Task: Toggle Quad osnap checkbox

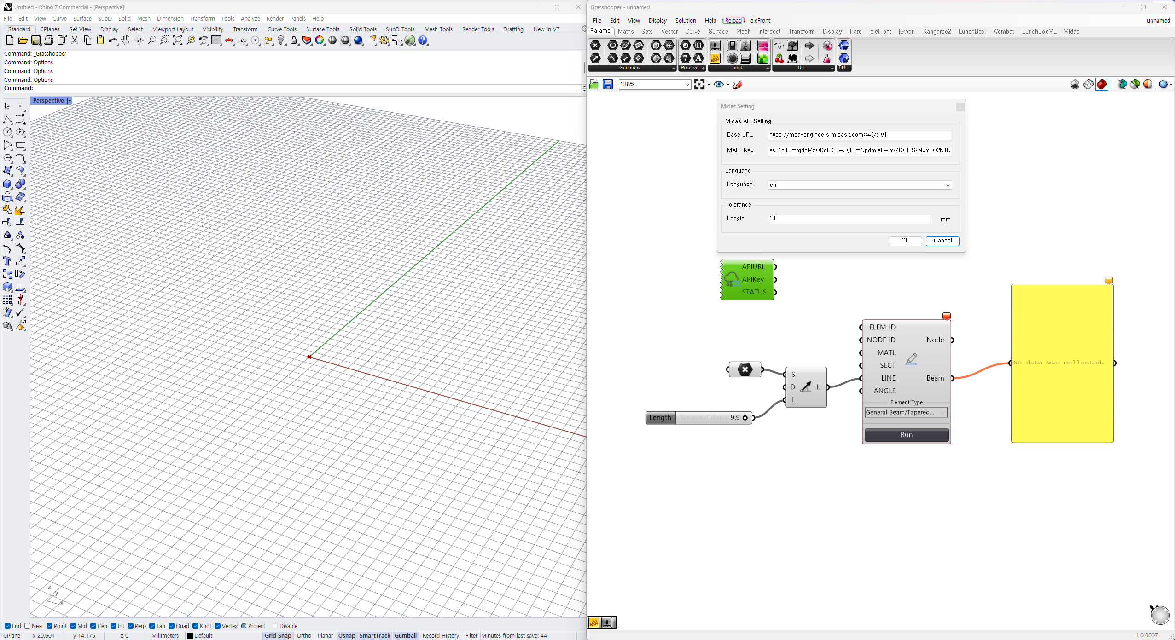Action: 171,626
